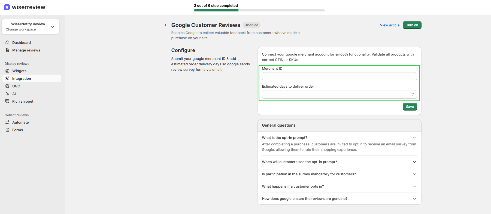The width and height of the screenshot is (491, 214).
Task: Click the 'Merchant ID' label
Action: [272, 69]
